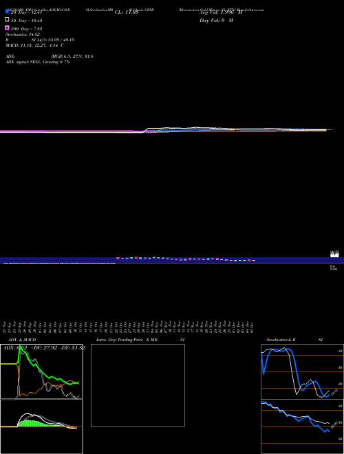Select the '50 Day = 10.43' legend text
Viewport: 344px width, 454px height.
27,21
